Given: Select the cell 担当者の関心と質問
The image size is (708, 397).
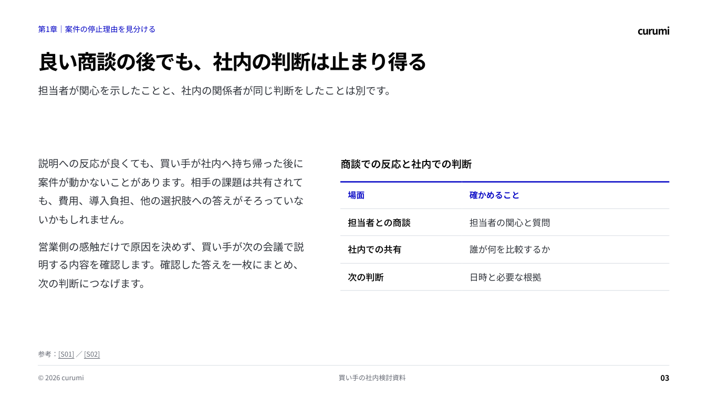Looking at the screenshot, I should [x=509, y=222].
